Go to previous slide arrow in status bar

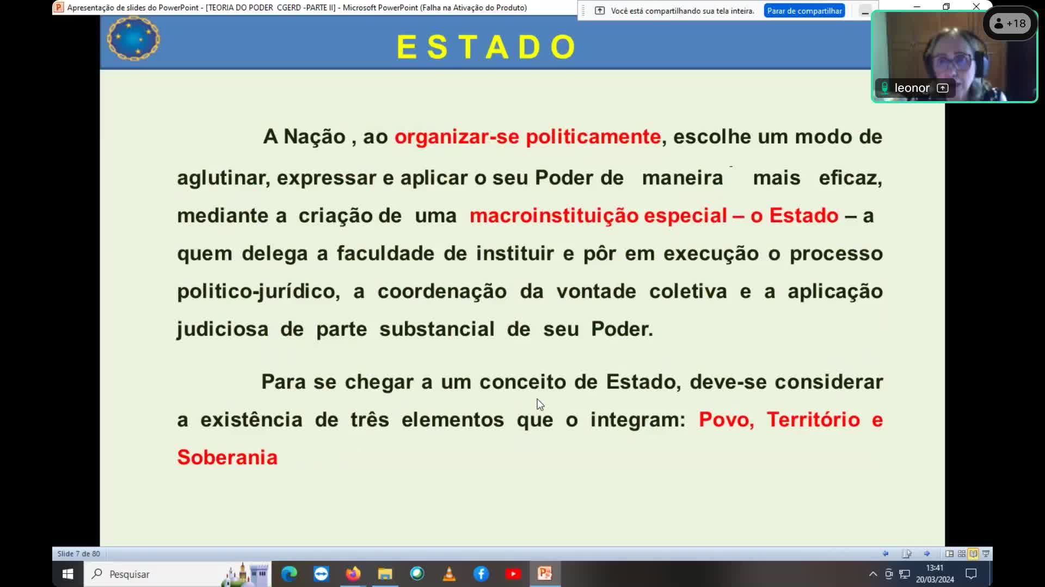coord(886,554)
